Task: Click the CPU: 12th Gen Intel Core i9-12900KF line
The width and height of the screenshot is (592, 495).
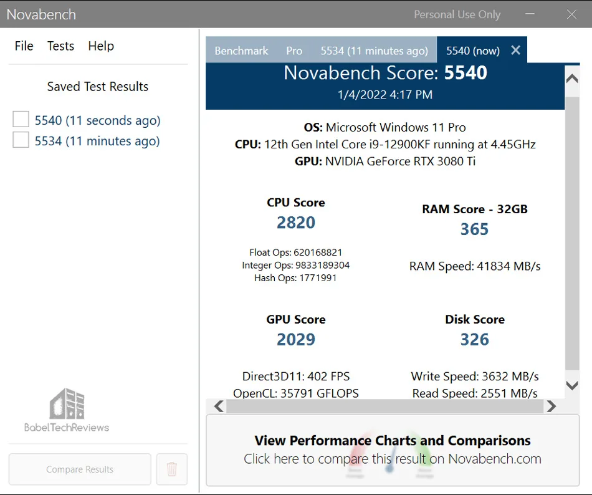Action: pos(385,144)
